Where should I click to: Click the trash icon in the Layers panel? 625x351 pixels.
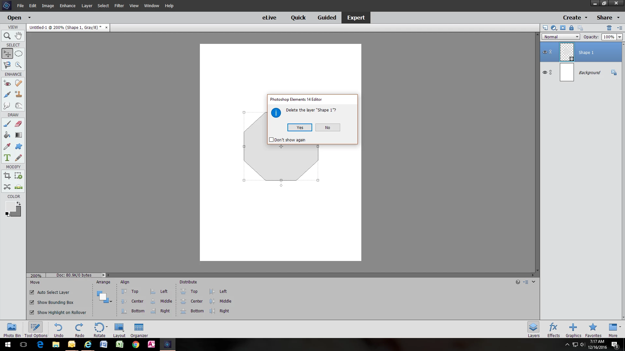609,28
